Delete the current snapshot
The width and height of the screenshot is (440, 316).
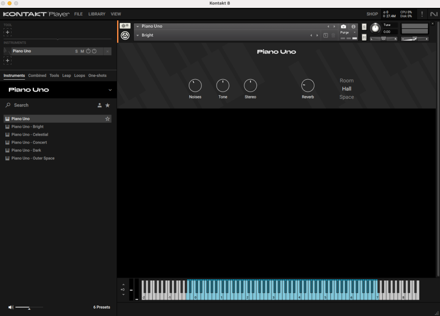click(334, 35)
